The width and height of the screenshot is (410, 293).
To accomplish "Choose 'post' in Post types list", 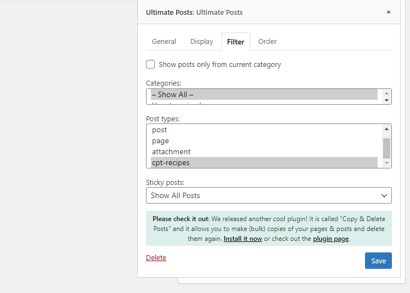I will 265,130.
